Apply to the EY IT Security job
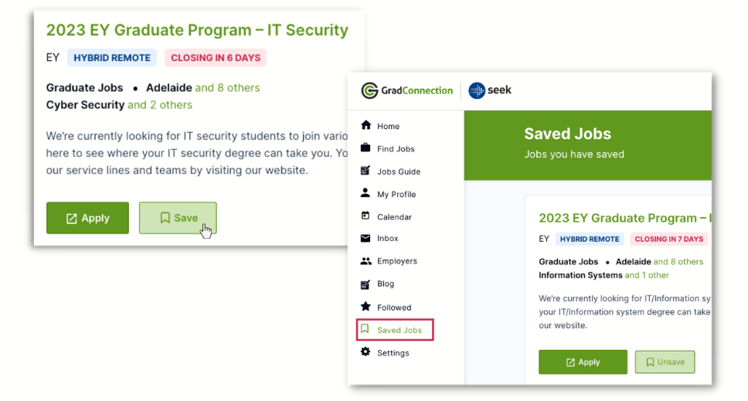Image resolution: width=748 pixels, height=401 pixels. click(x=87, y=218)
